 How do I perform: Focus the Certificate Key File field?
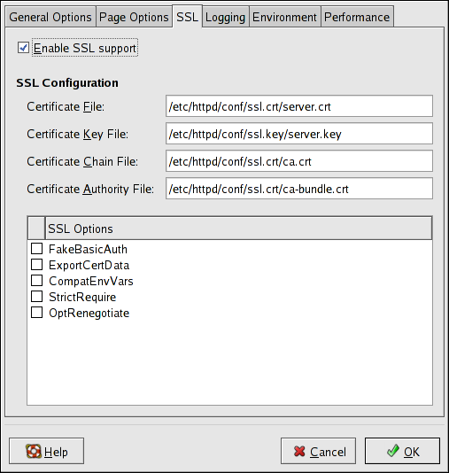click(x=299, y=134)
